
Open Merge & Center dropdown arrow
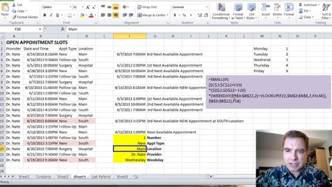click(x=167, y=15)
